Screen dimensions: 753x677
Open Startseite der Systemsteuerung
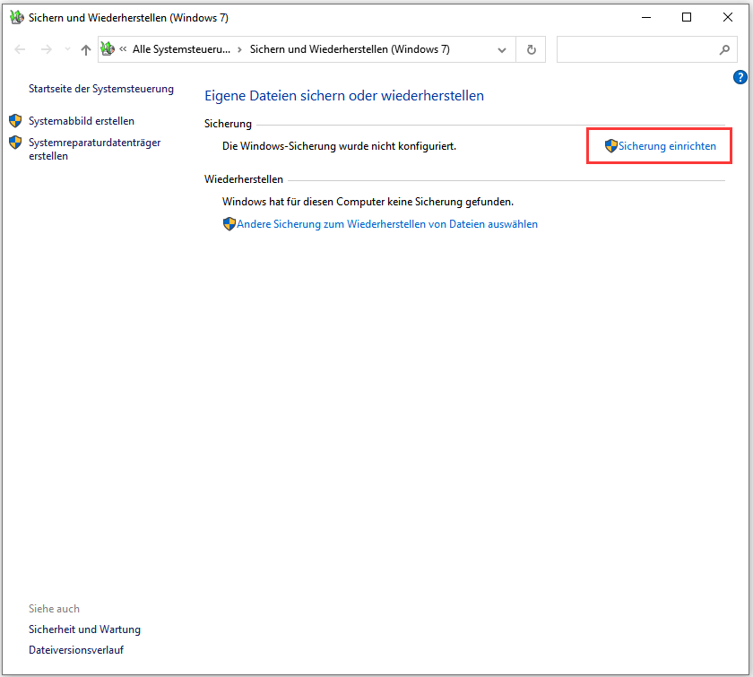click(x=100, y=89)
